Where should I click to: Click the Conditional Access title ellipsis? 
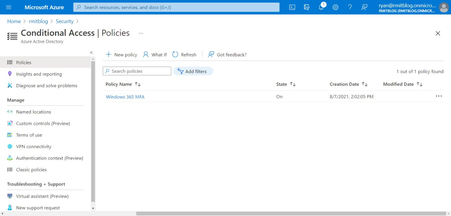click(x=141, y=34)
